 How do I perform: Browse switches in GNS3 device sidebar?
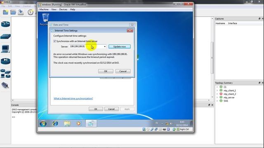click(x=5, y=37)
